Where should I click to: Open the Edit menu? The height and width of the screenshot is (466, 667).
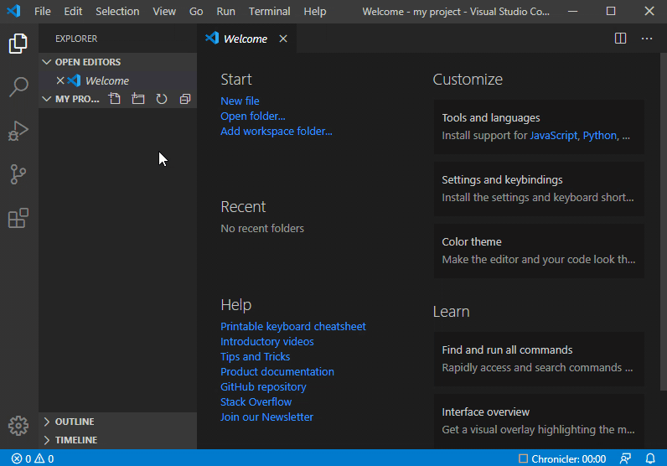[73, 12]
